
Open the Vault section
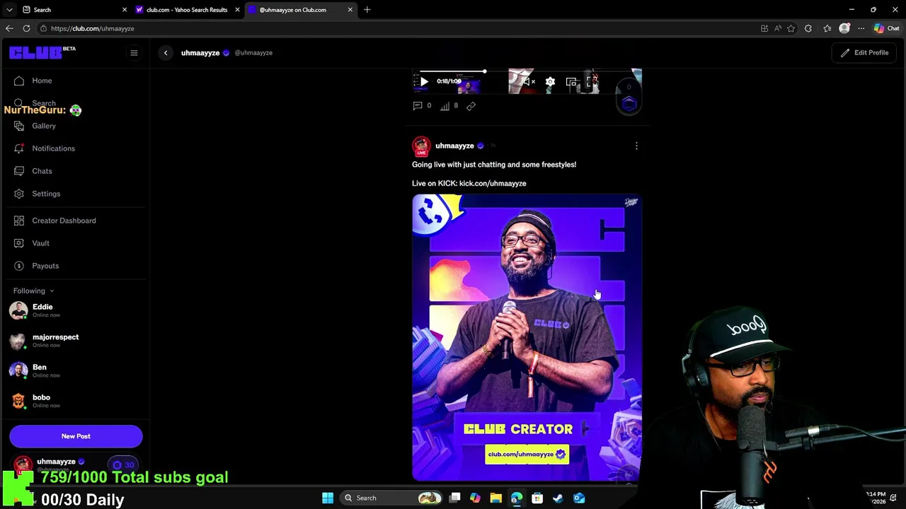(x=40, y=243)
